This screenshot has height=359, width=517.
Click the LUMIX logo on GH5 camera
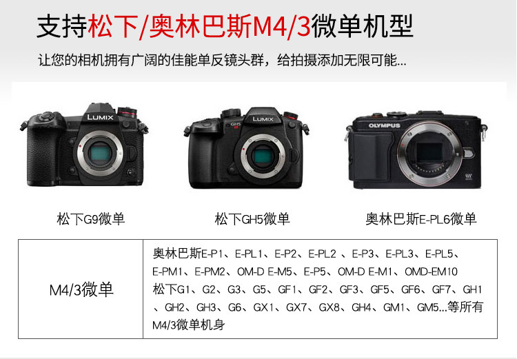click(263, 119)
